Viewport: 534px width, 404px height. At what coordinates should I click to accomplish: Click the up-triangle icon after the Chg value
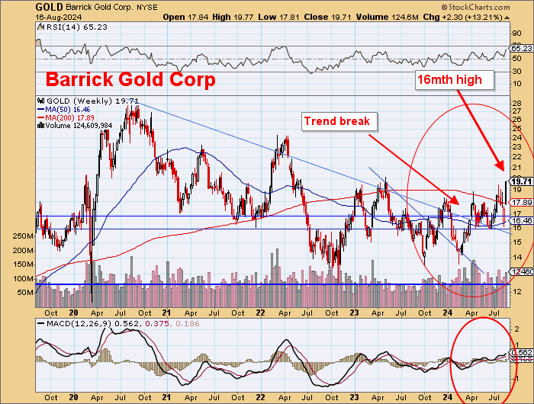point(507,18)
